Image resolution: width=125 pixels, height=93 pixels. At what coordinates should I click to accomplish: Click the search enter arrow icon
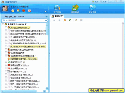point(46,21)
